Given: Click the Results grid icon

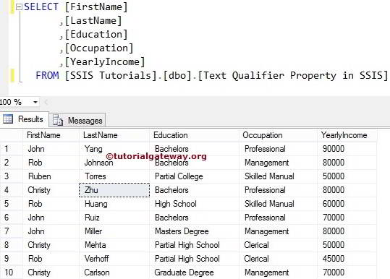Looking at the screenshot, I should [8, 119].
